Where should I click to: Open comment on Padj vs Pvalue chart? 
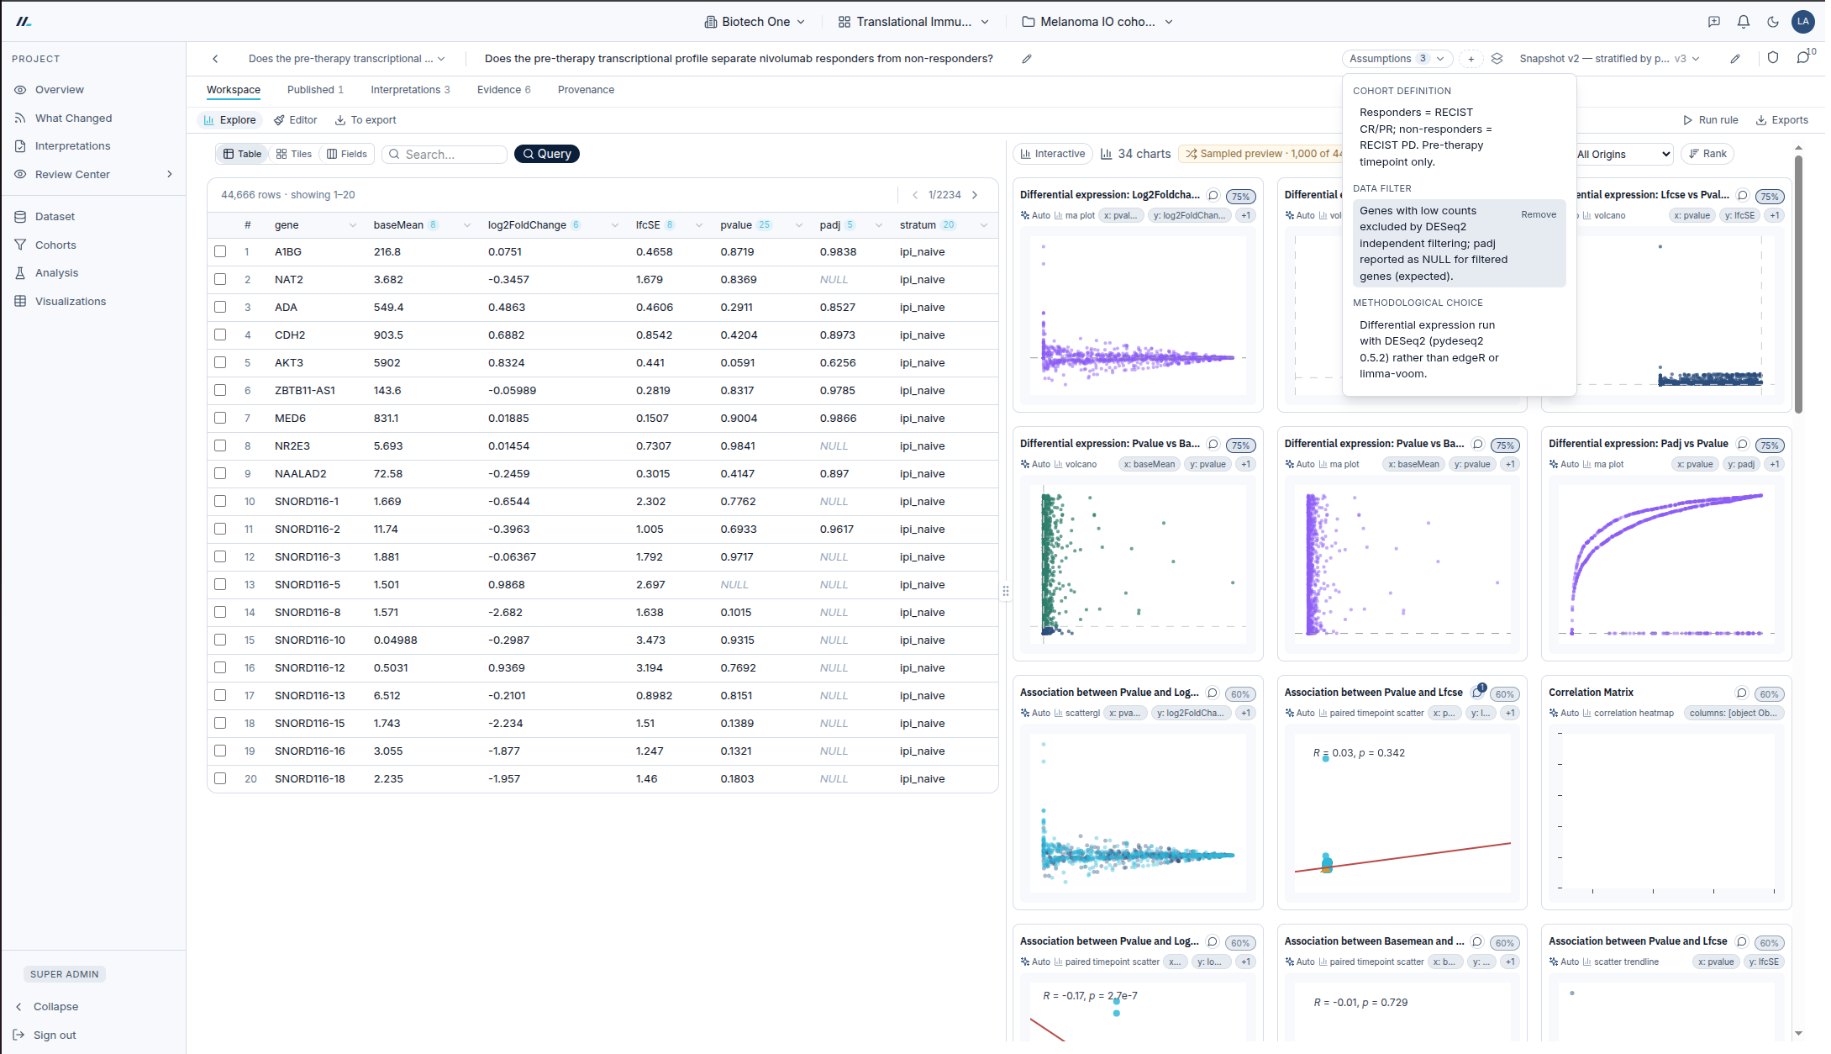1743,444
